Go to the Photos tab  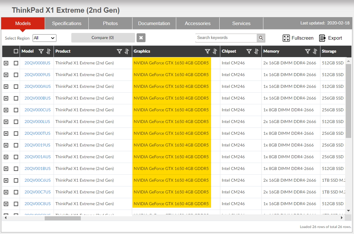[110, 23]
